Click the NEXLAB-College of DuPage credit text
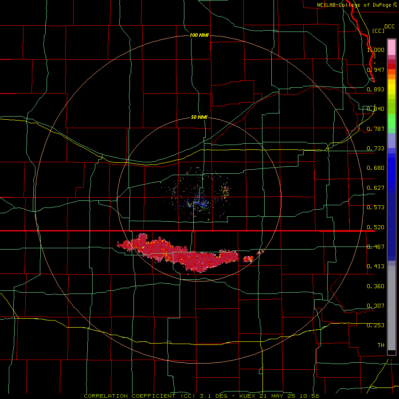399x399 pixels. click(357, 5)
